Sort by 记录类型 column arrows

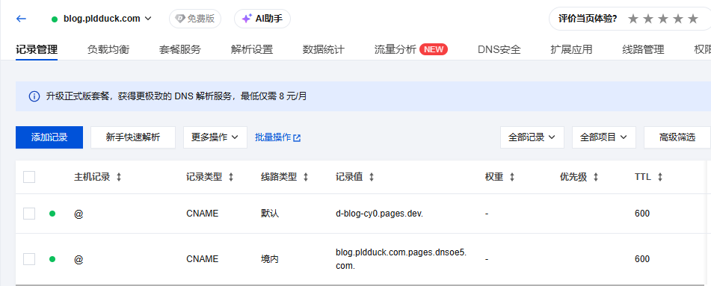[231, 177]
